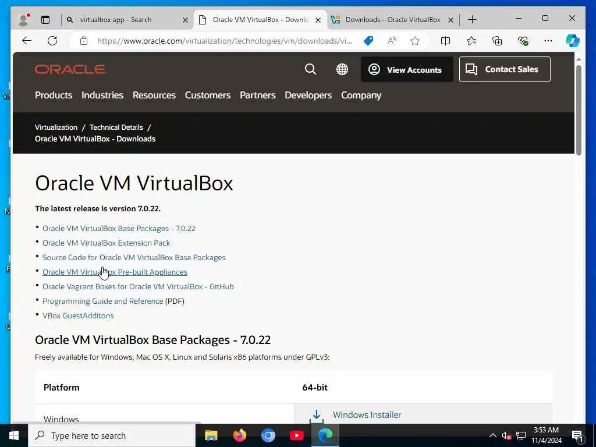The width and height of the screenshot is (596, 447).
Task: Open the Oracle country globe icon
Action: tap(342, 69)
